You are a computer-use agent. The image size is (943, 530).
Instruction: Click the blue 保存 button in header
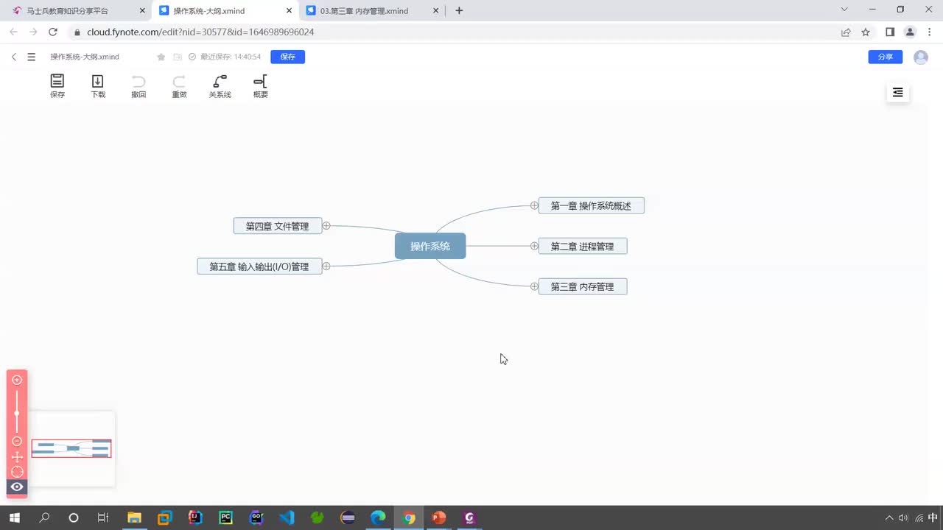tap(287, 57)
